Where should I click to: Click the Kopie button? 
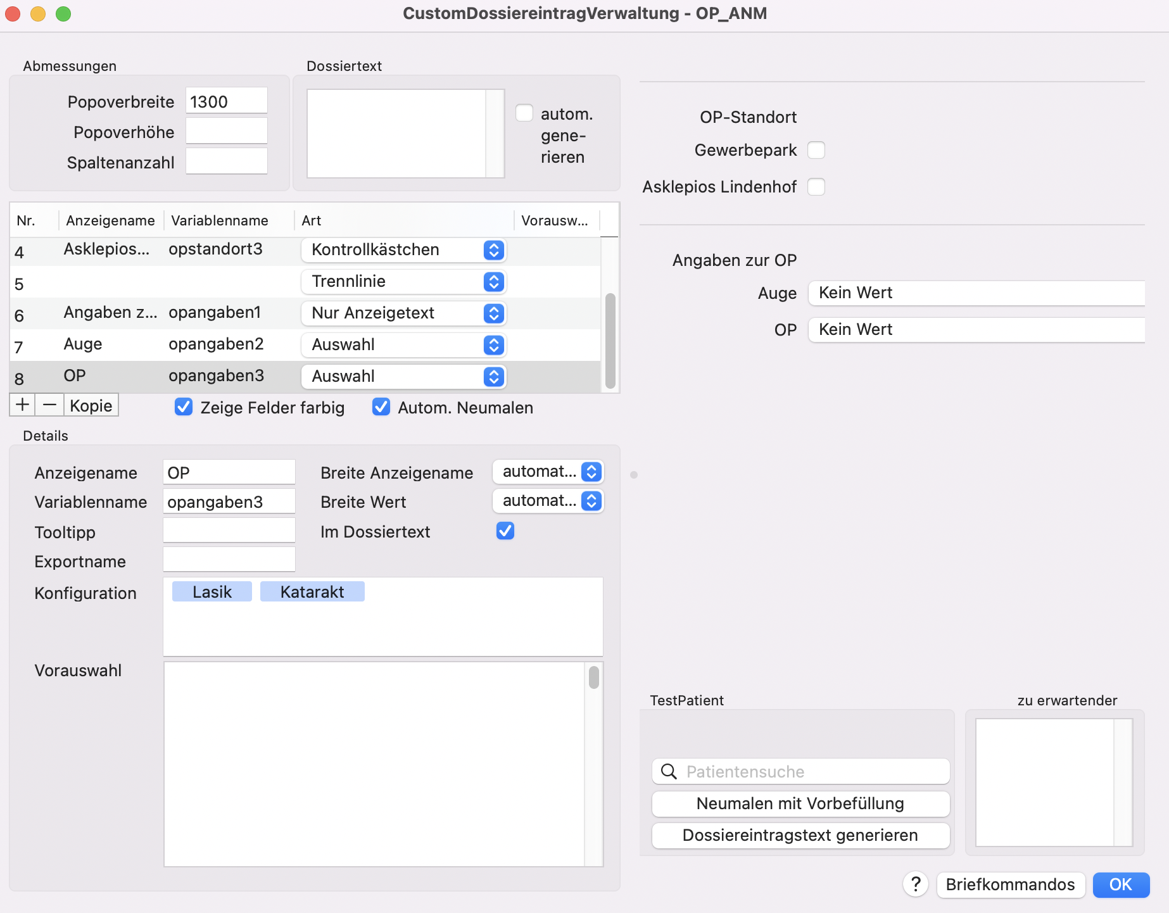click(x=91, y=405)
